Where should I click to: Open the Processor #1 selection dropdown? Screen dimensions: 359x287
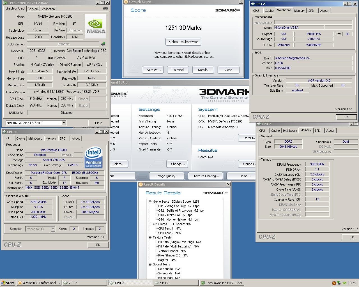pos(53,229)
